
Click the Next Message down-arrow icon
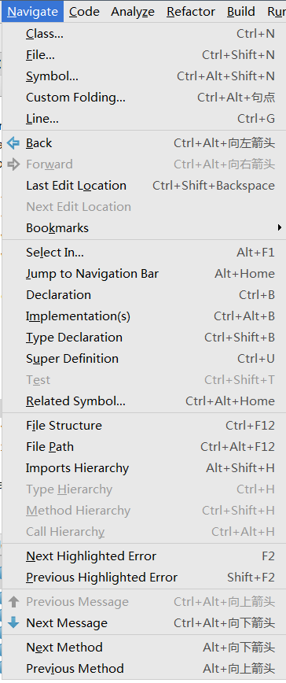click(x=14, y=623)
